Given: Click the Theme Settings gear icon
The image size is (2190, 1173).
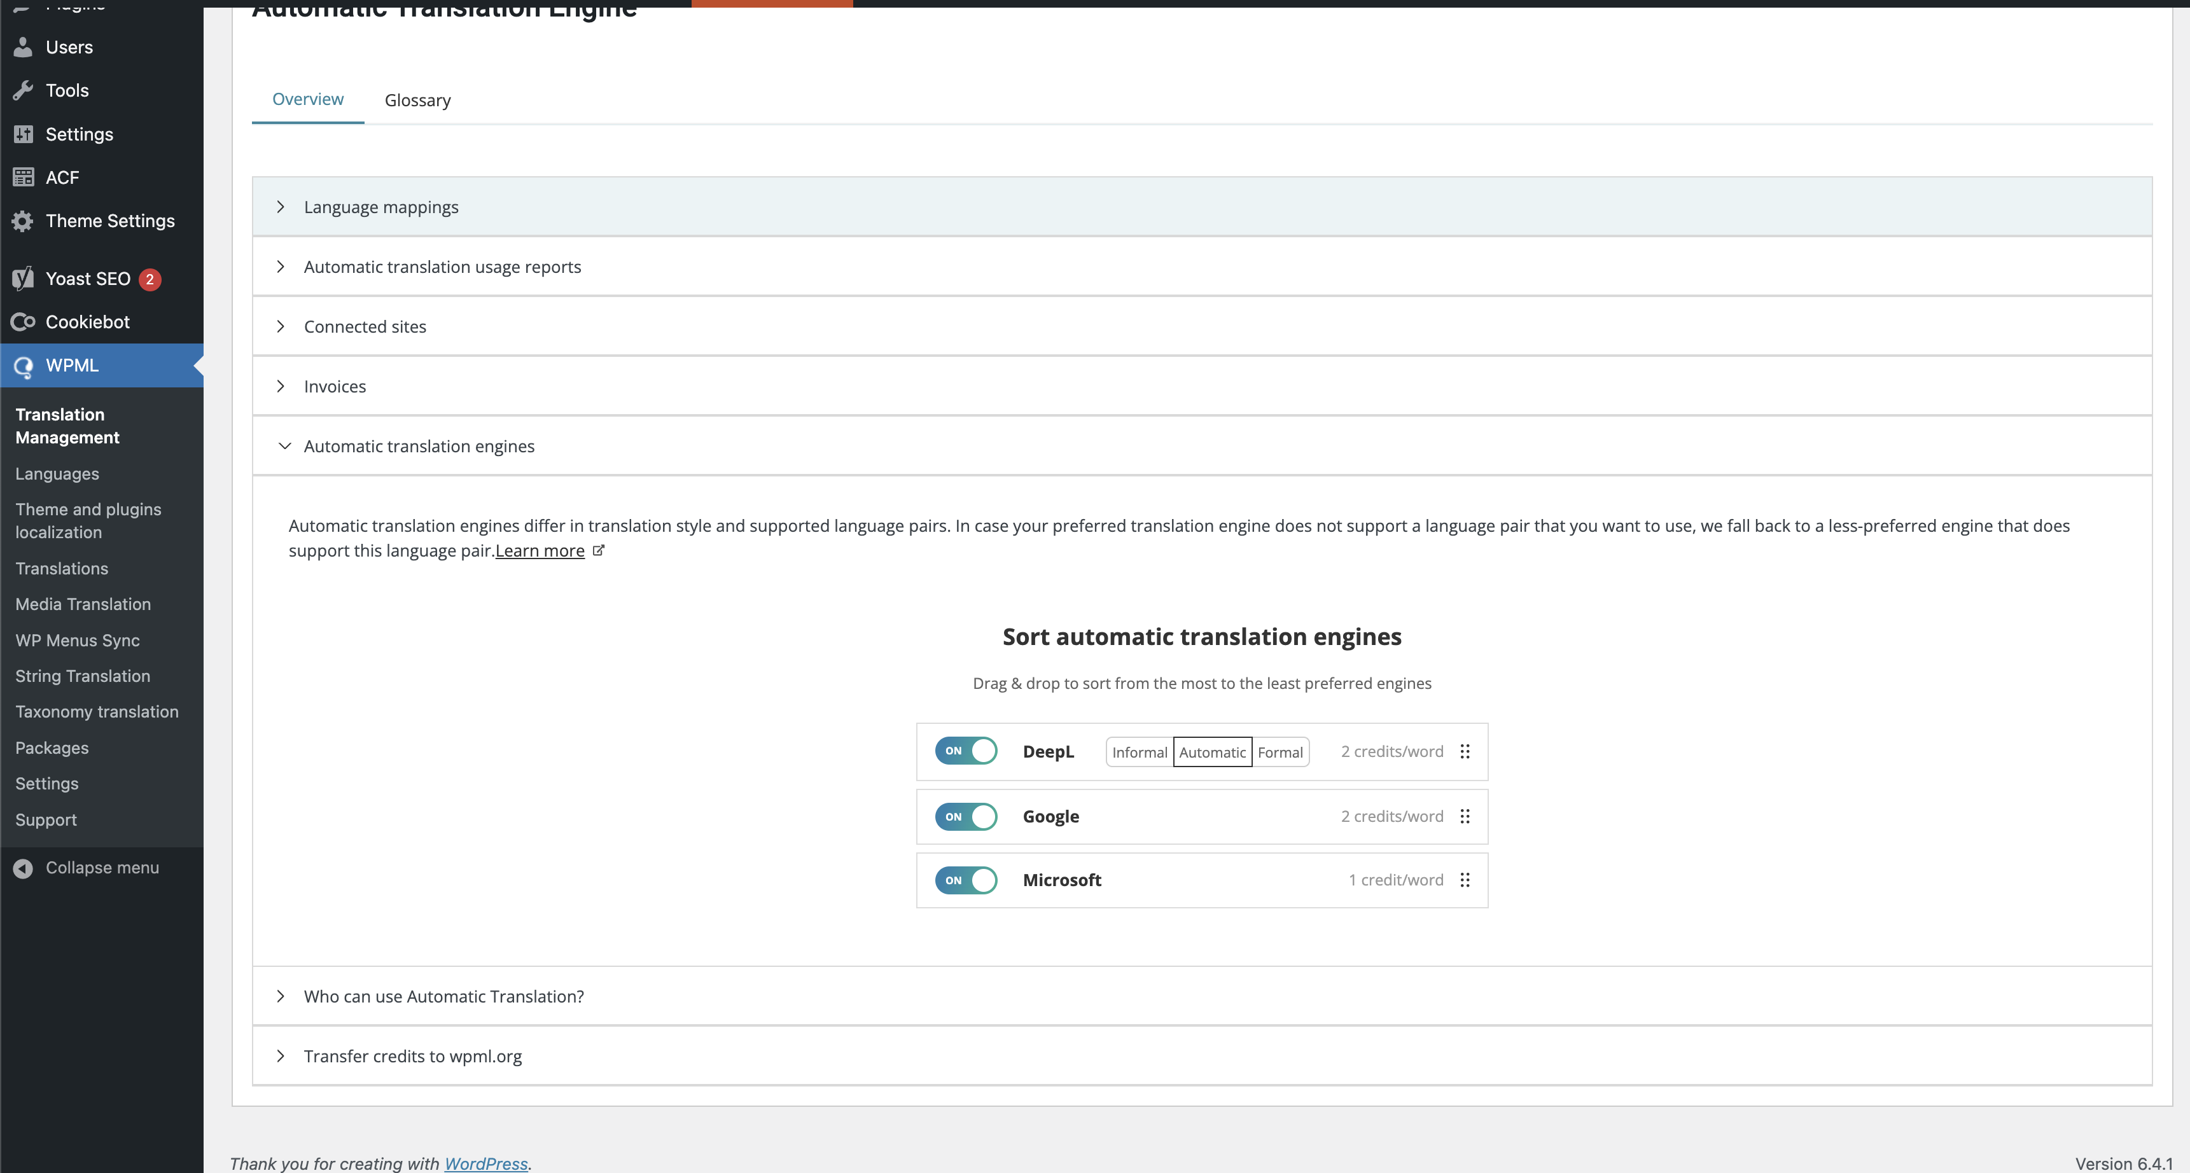Looking at the screenshot, I should [23, 221].
